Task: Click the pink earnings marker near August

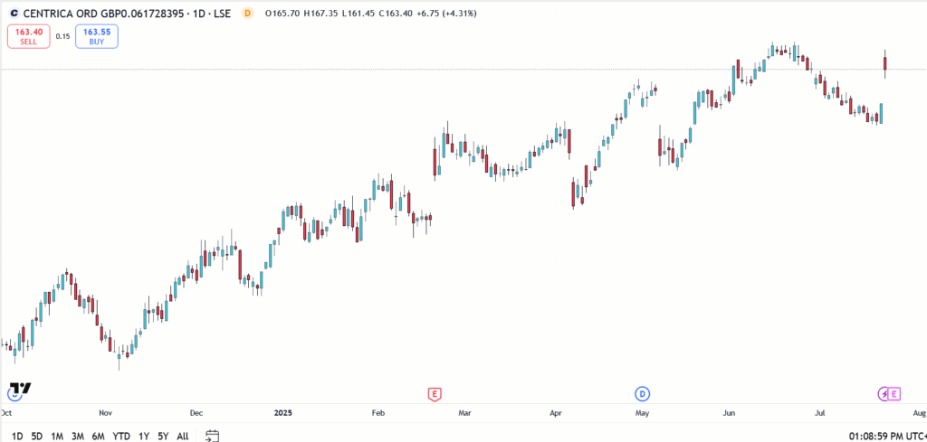Action: pos(895,393)
